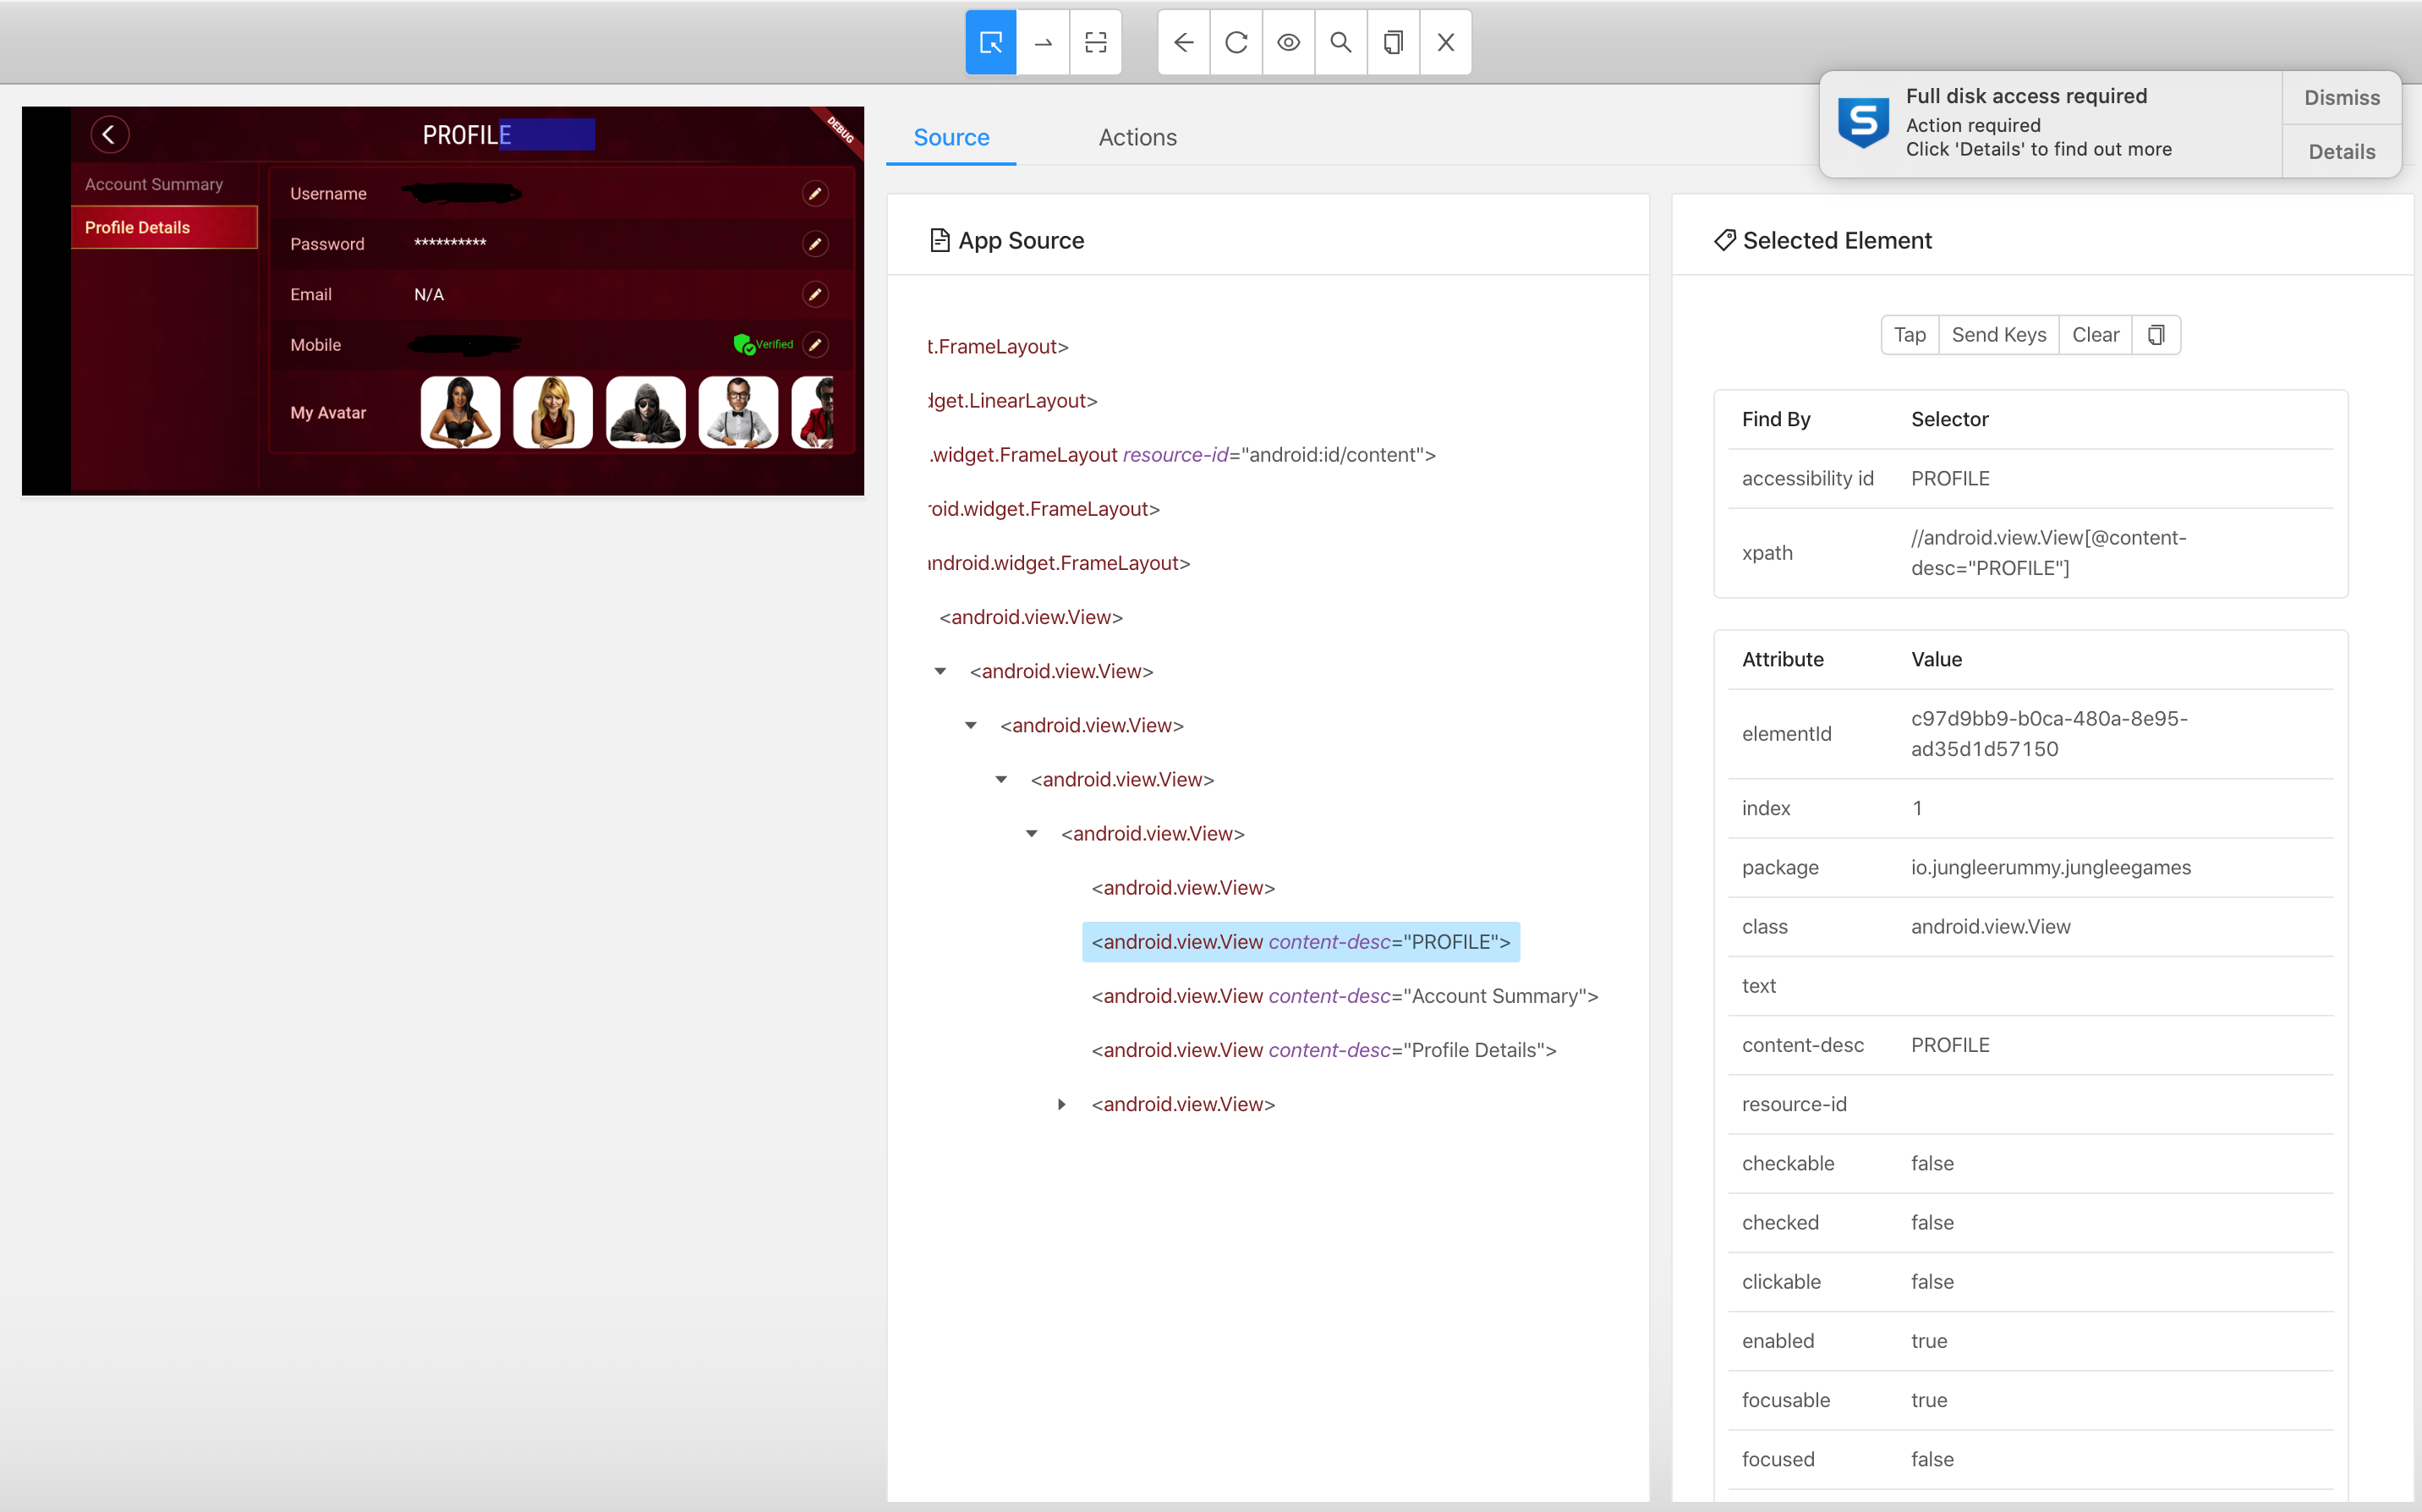Select the hooded avatar thumbnail in the screenshot

click(645, 411)
